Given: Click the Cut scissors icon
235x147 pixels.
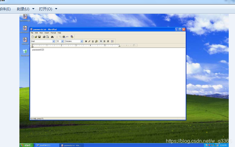Looking at the screenshot, I should 57,37.
